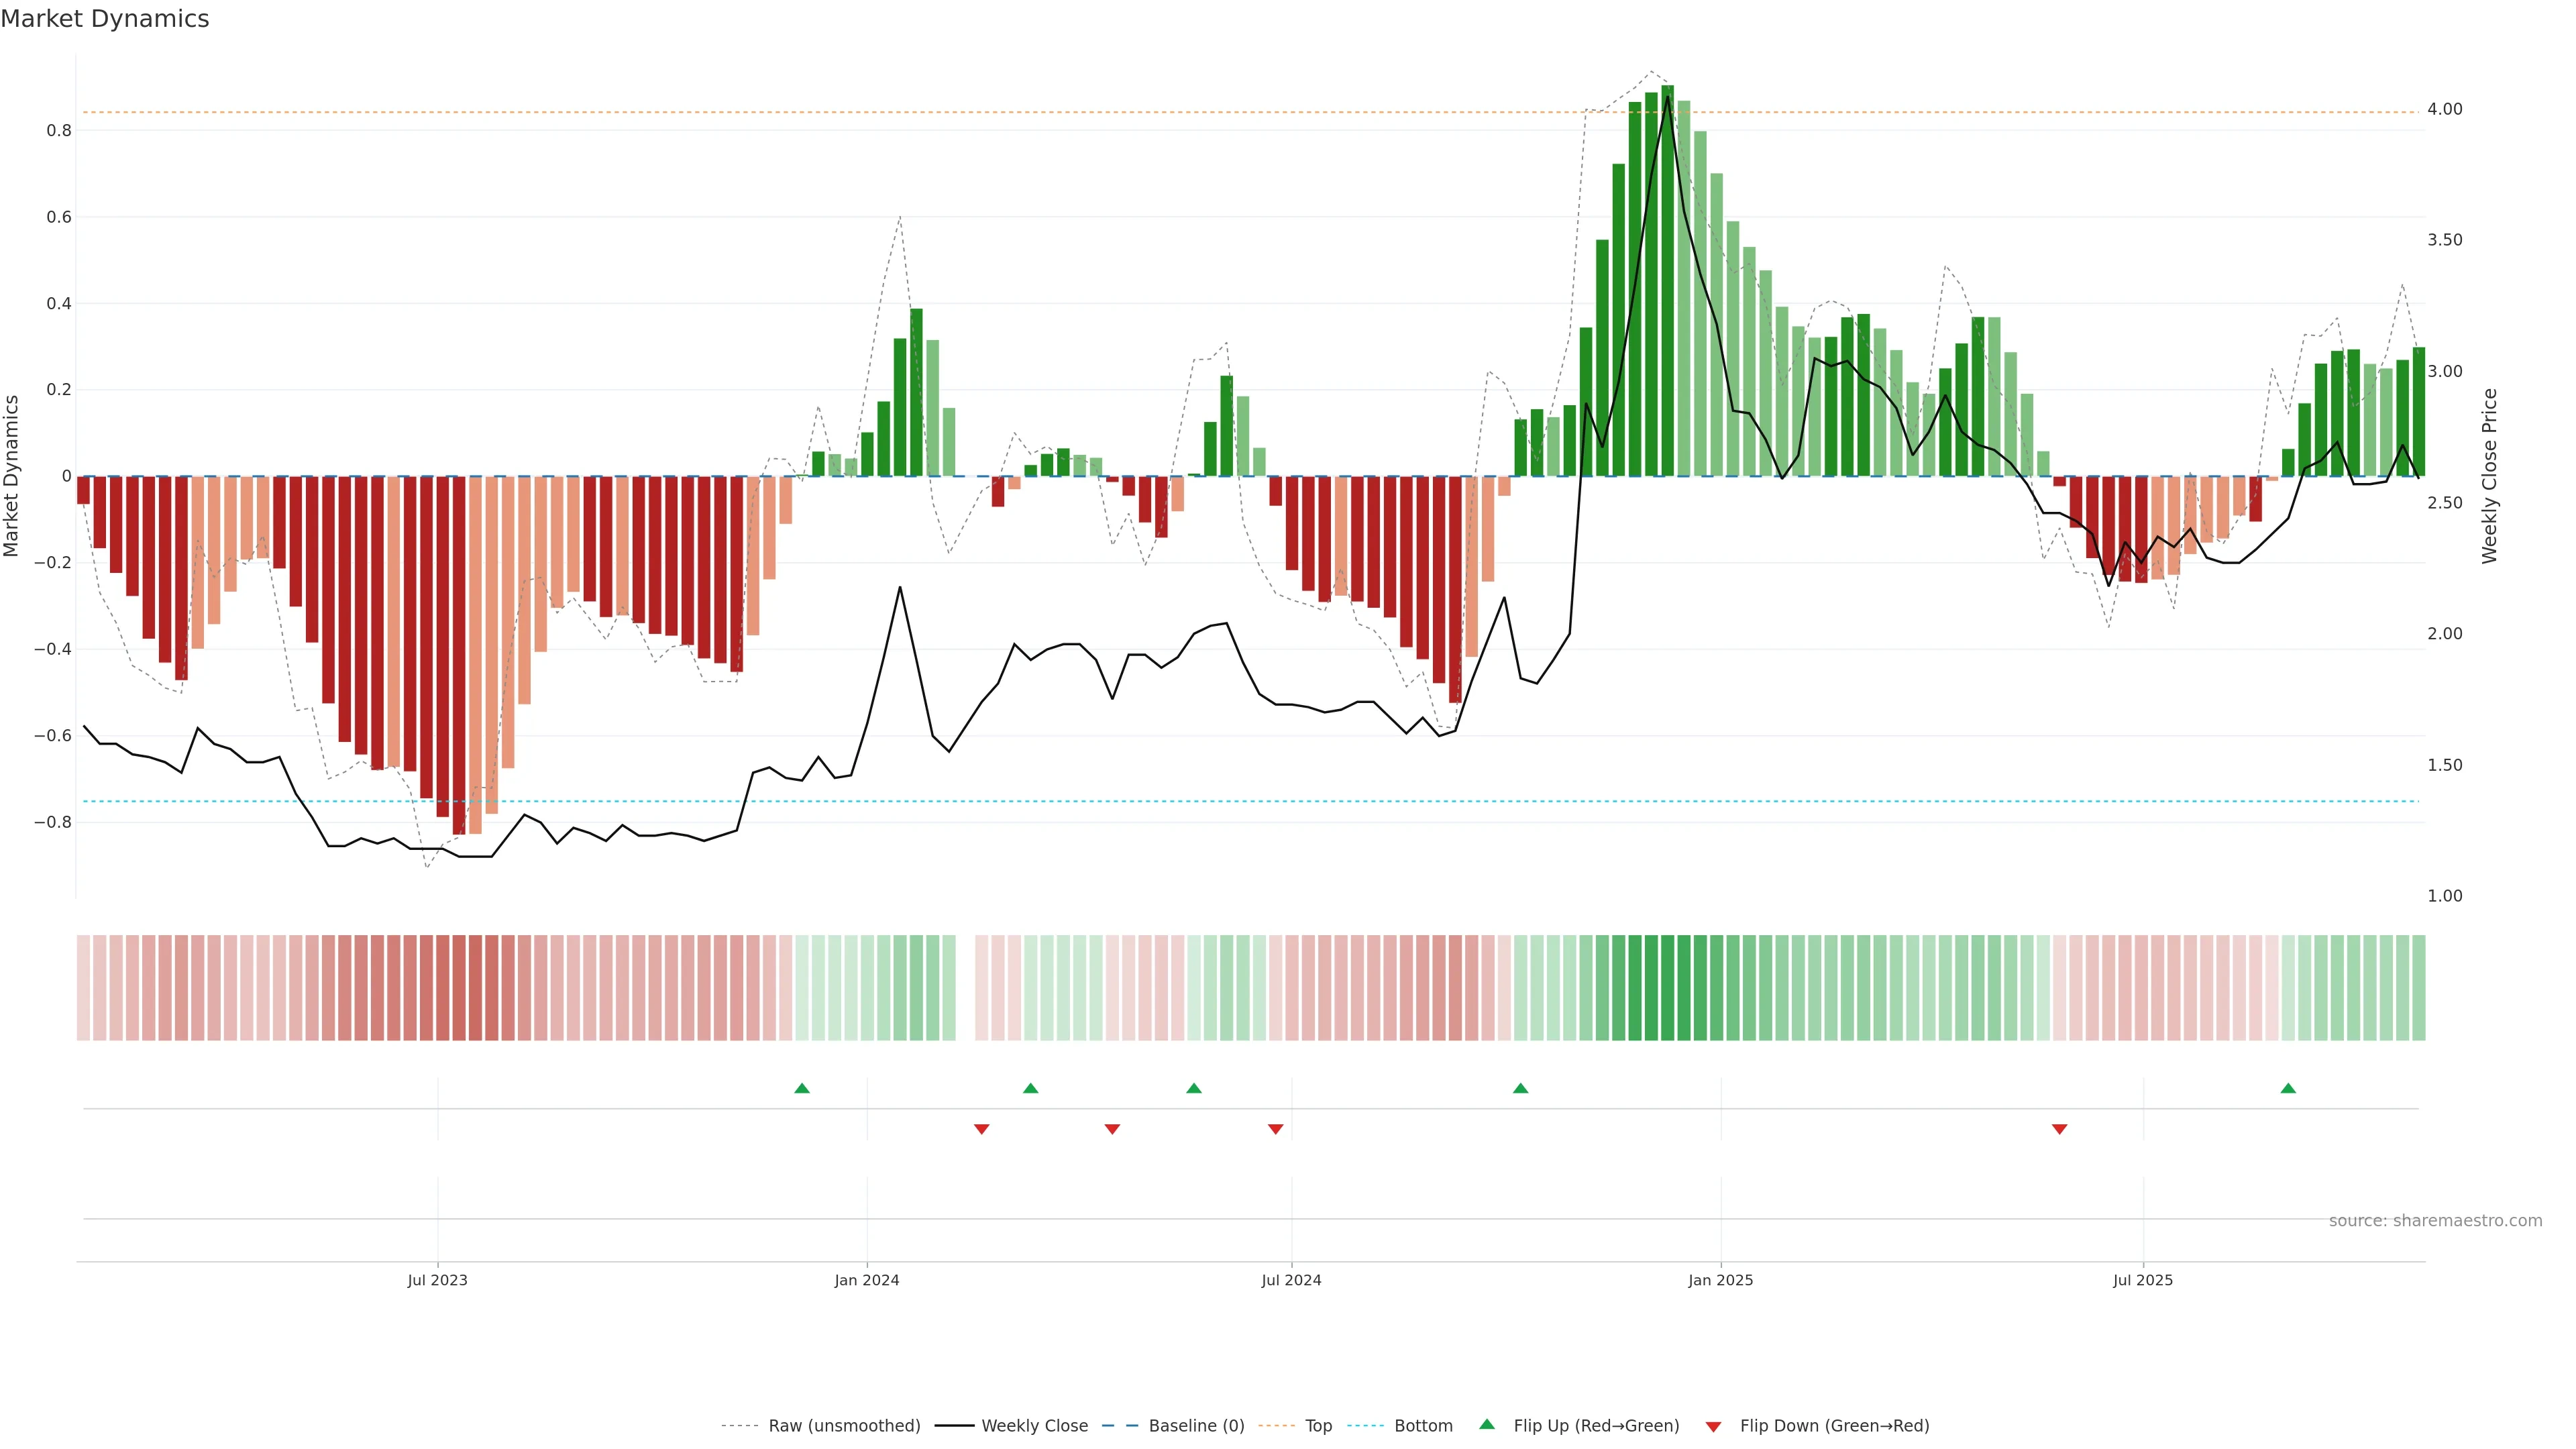Click the source: sharemaestro.com text
The height and width of the screenshot is (1449, 2576).
pos(2435,1221)
